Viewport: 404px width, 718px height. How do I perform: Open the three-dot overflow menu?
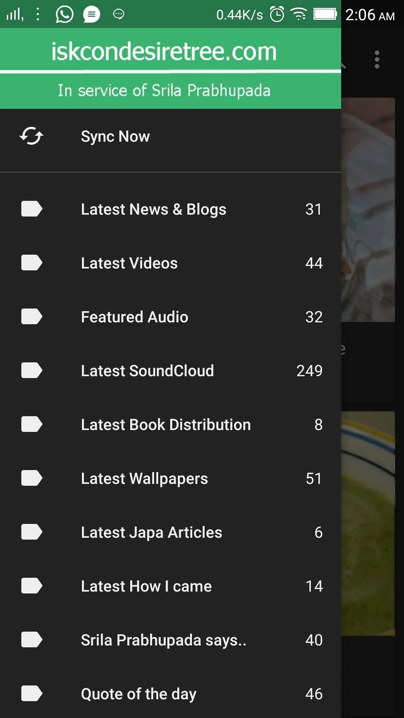[377, 60]
